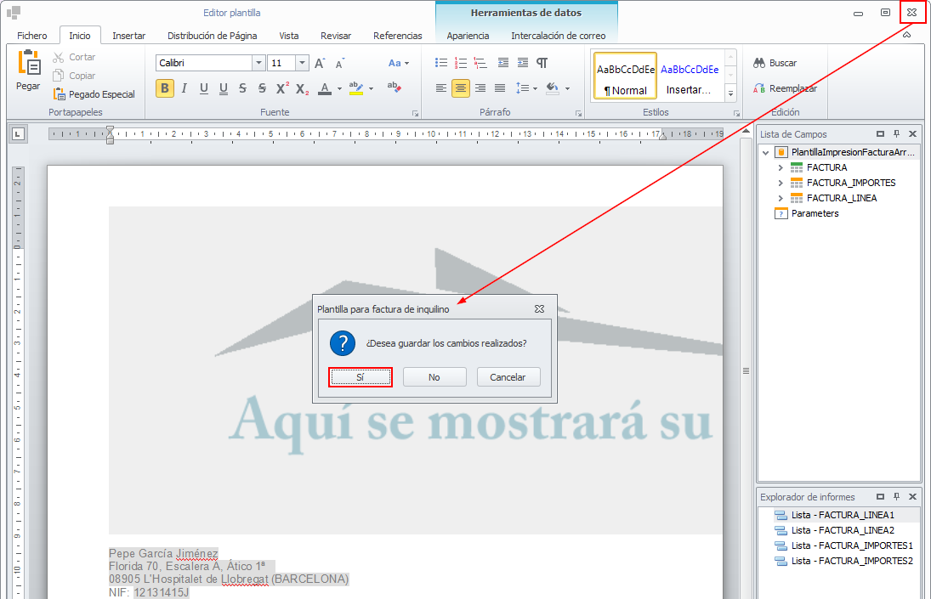Toggle italic formatting
Viewport: 931px width, 599px height.
184,88
